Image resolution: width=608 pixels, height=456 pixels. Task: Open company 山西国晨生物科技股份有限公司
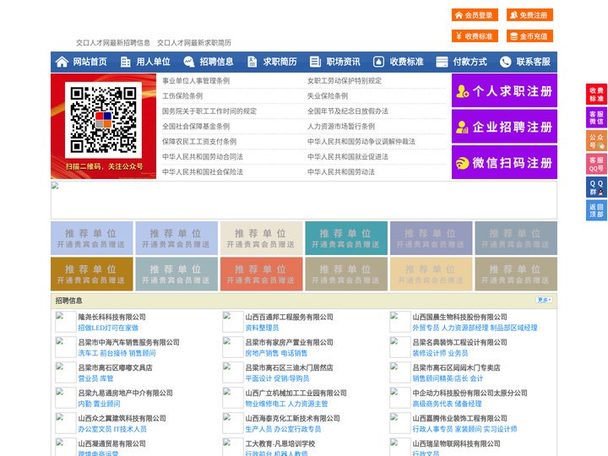(460, 317)
